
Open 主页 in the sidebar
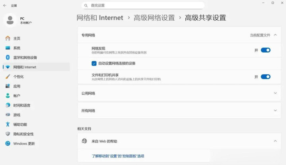(36, 38)
